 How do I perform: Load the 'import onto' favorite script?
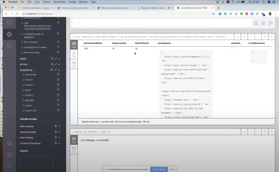31,110
